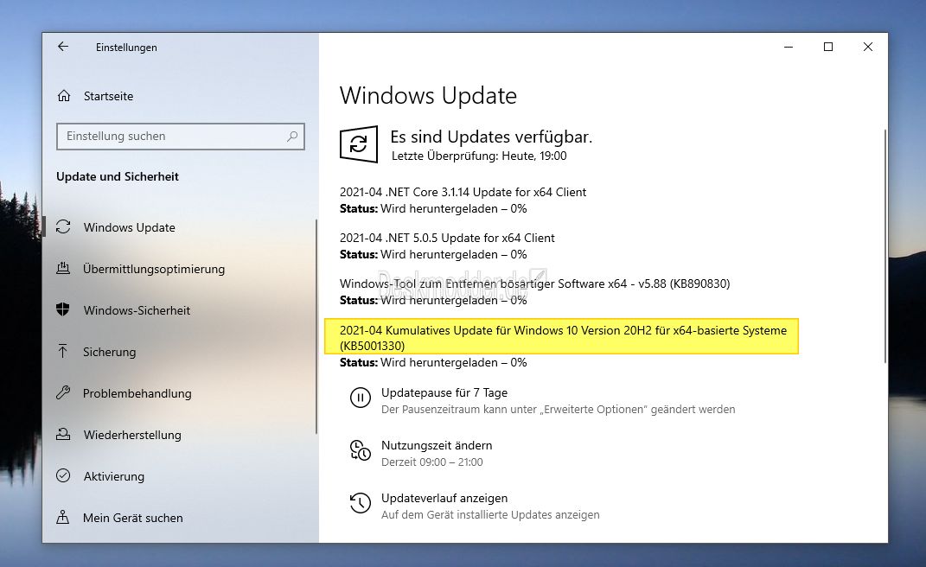Click the main content vertical scrollbar
Screen dimensions: 926x567
pyautogui.click(x=884, y=246)
